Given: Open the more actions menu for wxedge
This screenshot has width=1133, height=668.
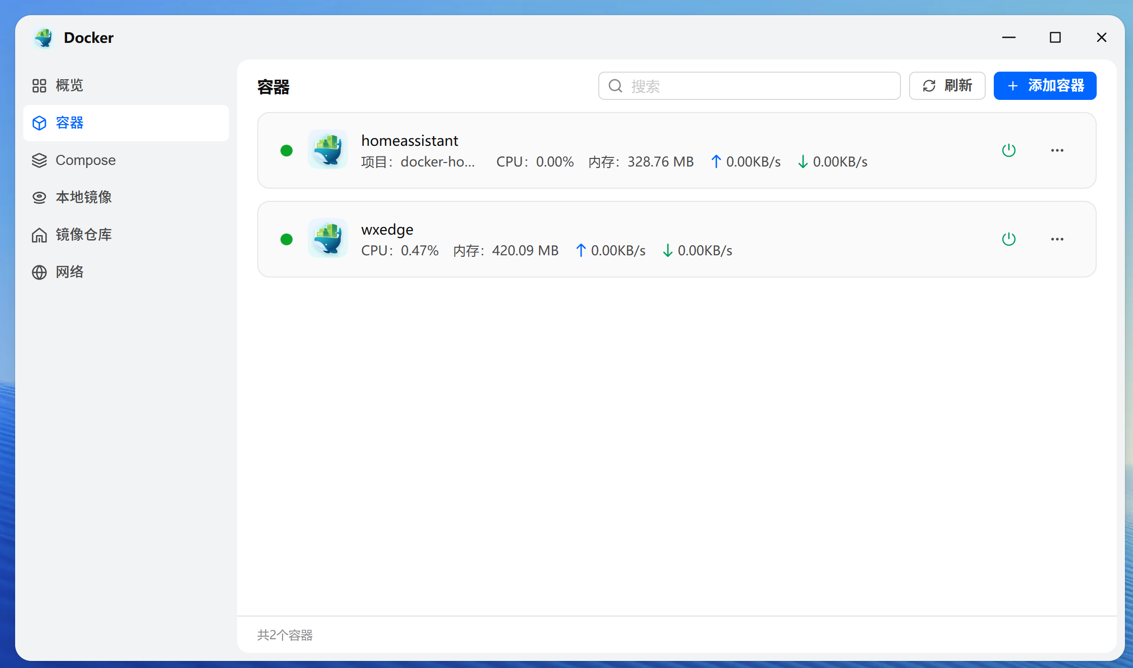Looking at the screenshot, I should pos(1057,239).
